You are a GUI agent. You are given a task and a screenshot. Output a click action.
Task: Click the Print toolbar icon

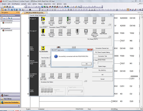10,7
